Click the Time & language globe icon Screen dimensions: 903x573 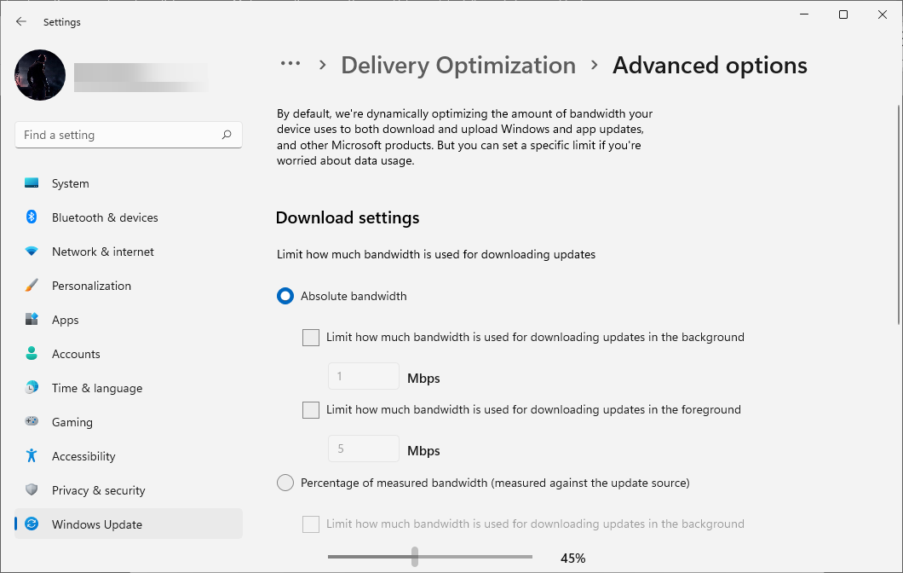coord(32,387)
